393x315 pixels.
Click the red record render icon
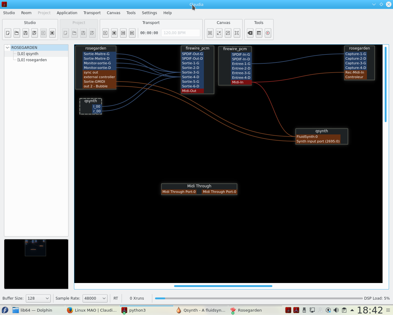coord(268,33)
